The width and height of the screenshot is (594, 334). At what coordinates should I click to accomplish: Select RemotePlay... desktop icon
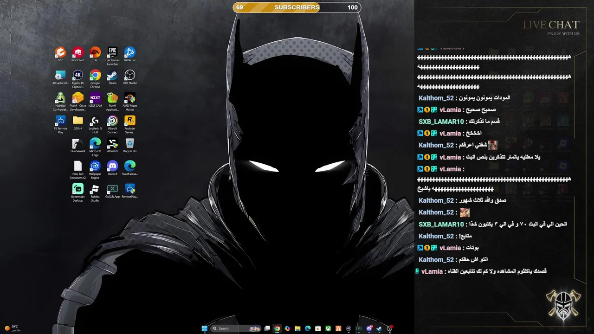(129, 191)
